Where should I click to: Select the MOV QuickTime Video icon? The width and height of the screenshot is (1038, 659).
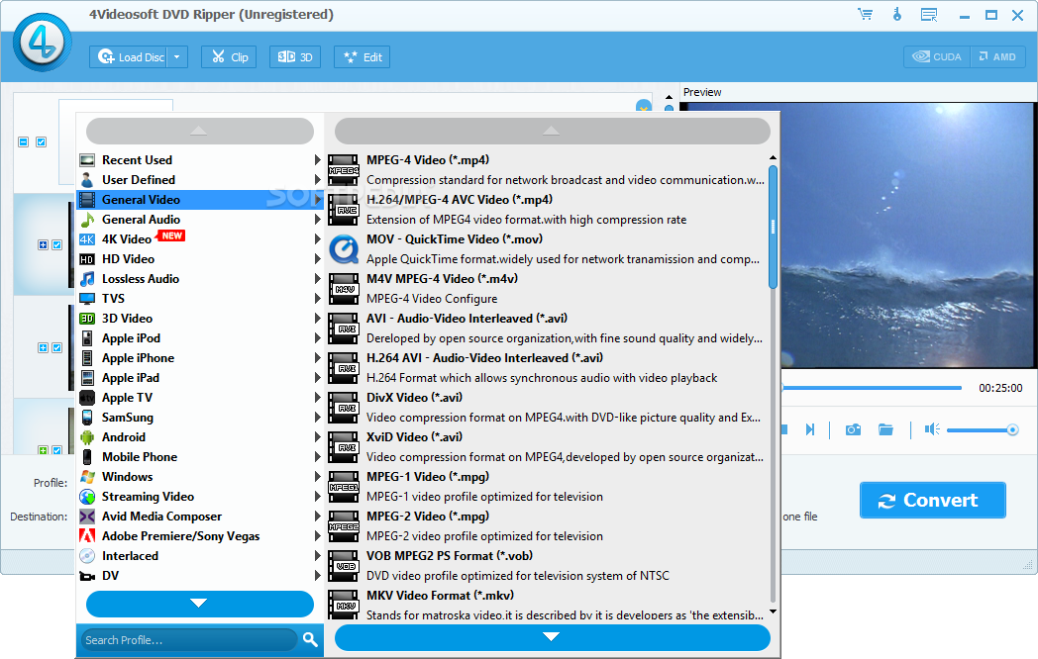pos(344,249)
